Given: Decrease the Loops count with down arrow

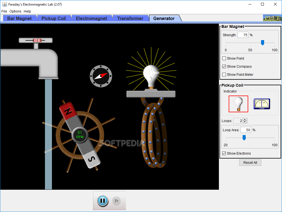Looking at the screenshot, I should click(245, 122).
